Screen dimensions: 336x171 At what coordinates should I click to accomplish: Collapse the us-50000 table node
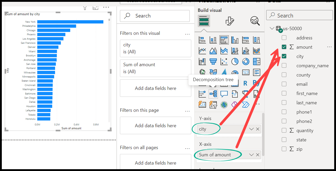tap(272, 28)
